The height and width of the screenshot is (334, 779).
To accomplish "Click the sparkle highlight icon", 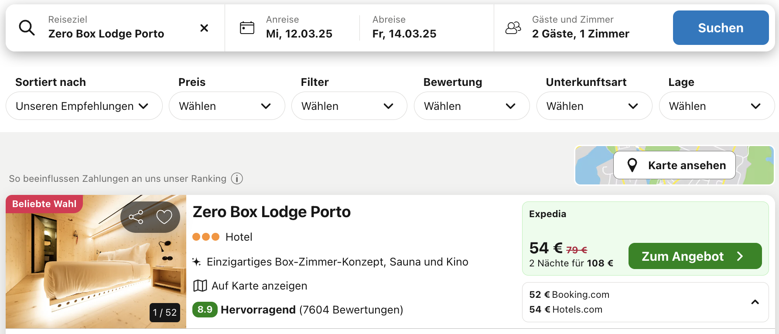I will (x=197, y=262).
